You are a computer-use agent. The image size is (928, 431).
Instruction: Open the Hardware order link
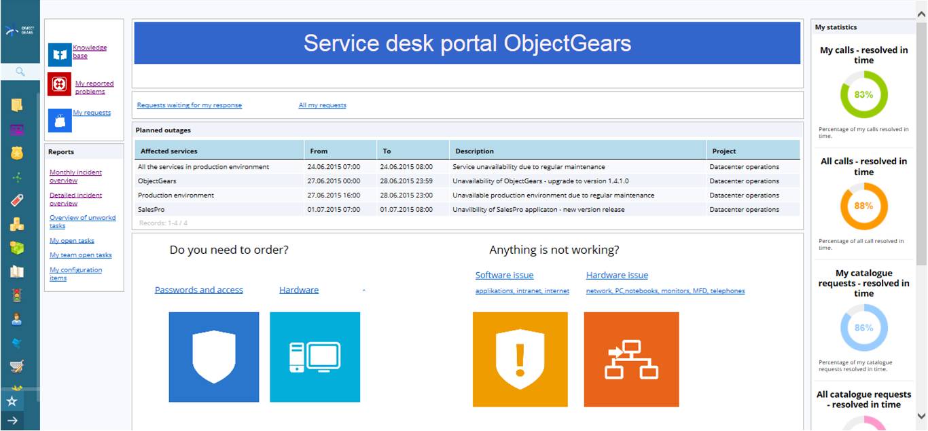pos(299,290)
